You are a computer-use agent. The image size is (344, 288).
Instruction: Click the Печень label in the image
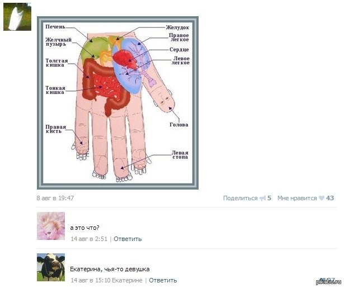(55, 27)
